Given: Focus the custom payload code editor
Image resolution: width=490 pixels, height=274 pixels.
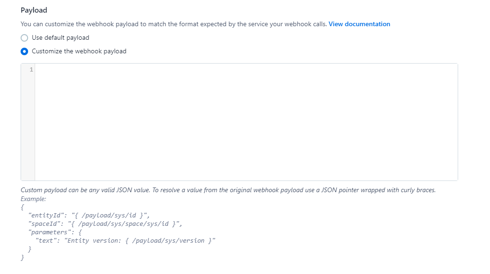Looking at the screenshot, I should 246,122.
